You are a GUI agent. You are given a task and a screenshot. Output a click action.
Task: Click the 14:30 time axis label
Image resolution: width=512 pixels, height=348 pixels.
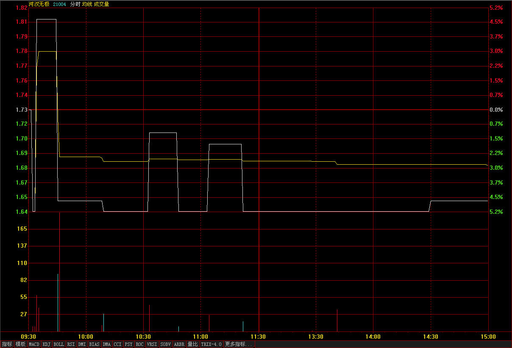coord(431,337)
